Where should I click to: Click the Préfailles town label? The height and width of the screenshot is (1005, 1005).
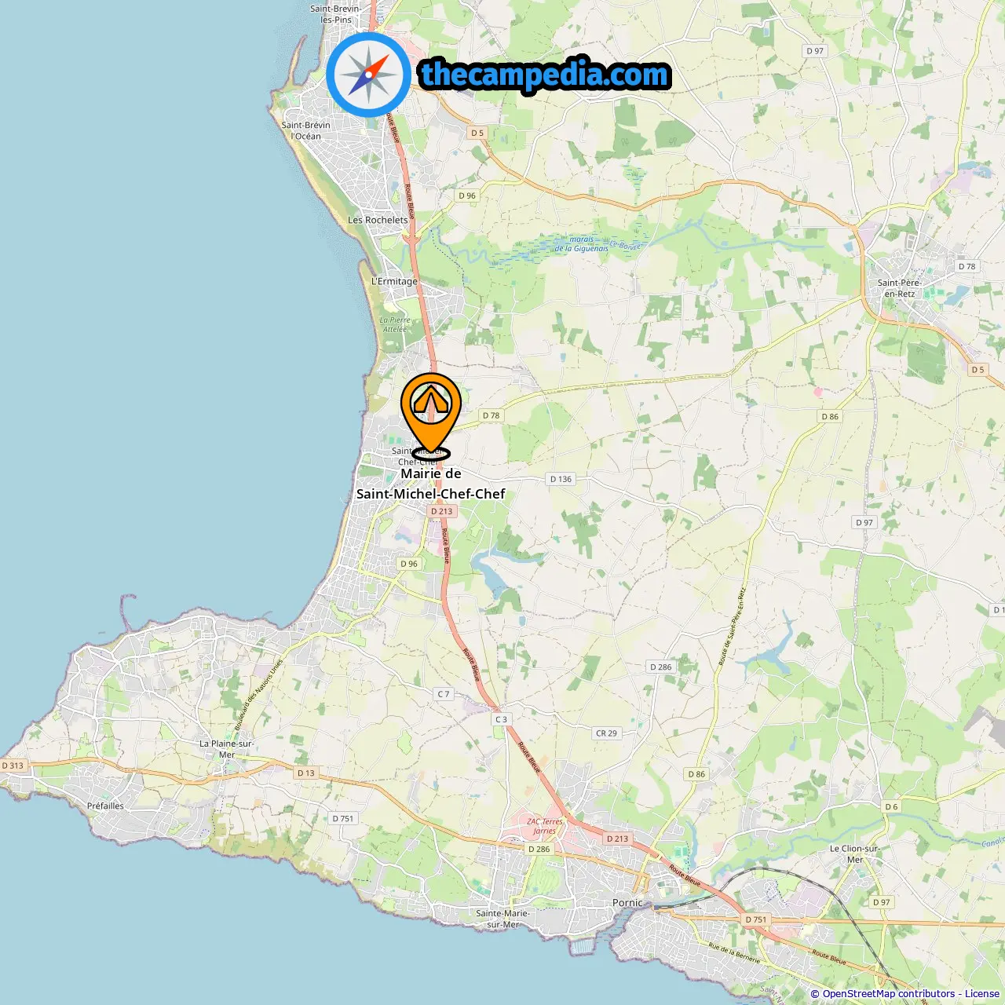pyautogui.click(x=105, y=806)
